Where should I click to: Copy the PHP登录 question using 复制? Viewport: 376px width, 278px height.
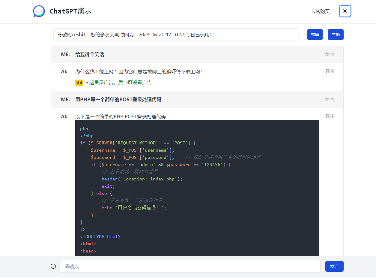coord(329,99)
